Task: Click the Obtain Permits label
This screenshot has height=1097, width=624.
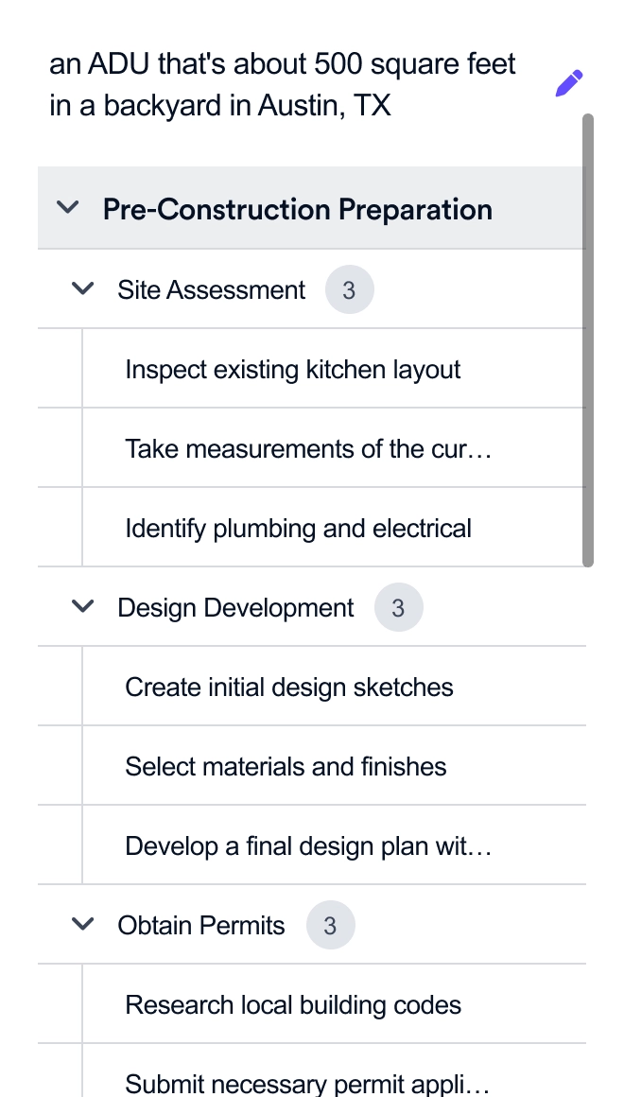Action: [200, 925]
